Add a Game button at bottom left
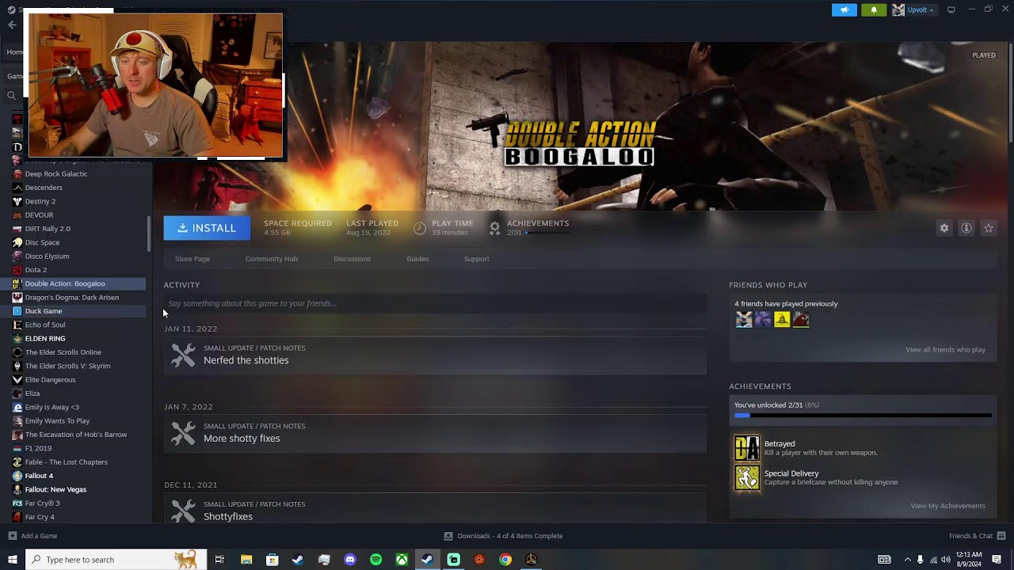The height and width of the screenshot is (570, 1014). tap(32, 536)
